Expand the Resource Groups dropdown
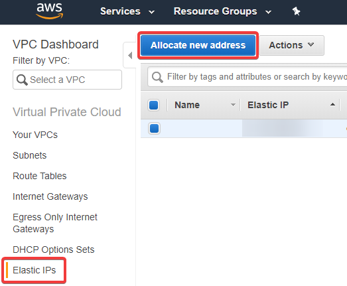Screen dimensions: 347x286 point(222,11)
